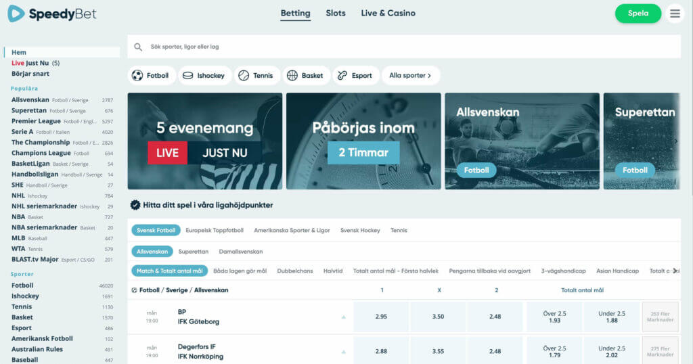
Task: Select the 3-vägshandicap market
Action: pos(563,271)
